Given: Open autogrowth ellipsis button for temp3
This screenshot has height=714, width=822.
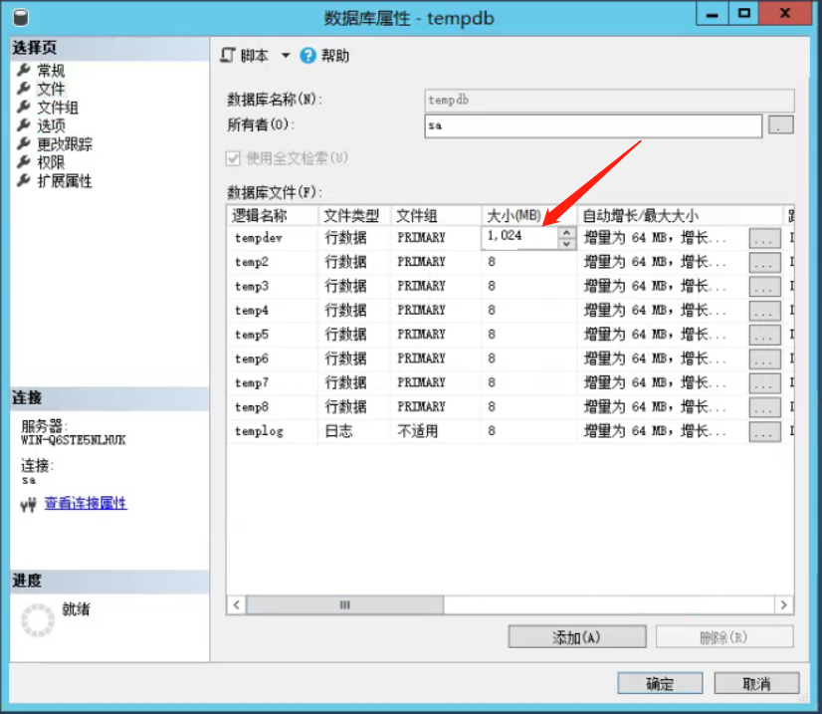Looking at the screenshot, I should [x=764, y=287].
